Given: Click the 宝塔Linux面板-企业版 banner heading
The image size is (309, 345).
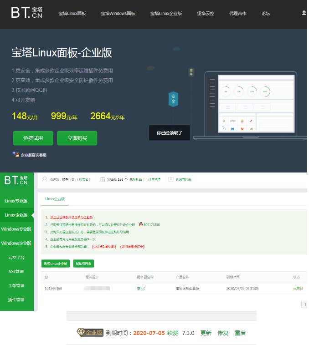Looking at the screenshot, I should 62,53.
